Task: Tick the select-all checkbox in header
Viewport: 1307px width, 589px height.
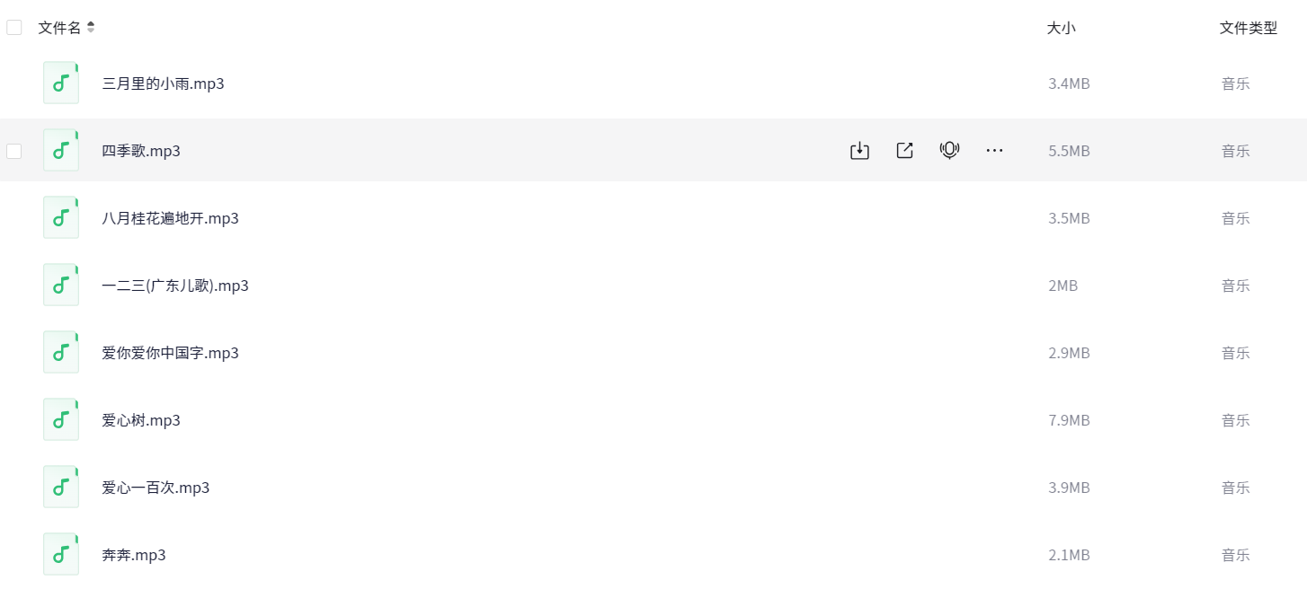Action: click(14, 28)
